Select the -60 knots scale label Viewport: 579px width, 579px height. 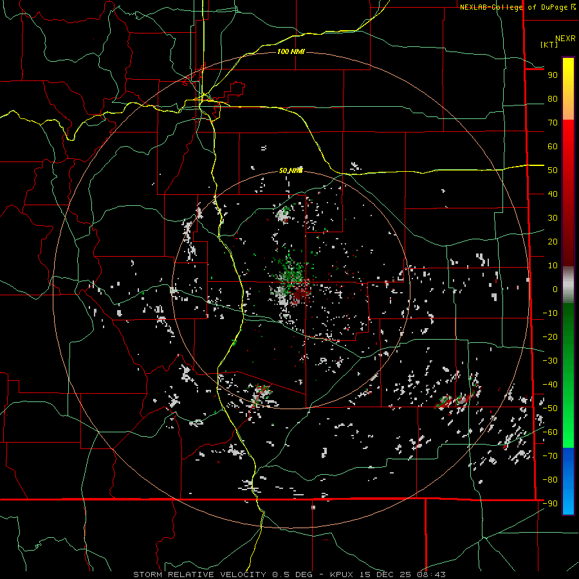click(550, 432)
